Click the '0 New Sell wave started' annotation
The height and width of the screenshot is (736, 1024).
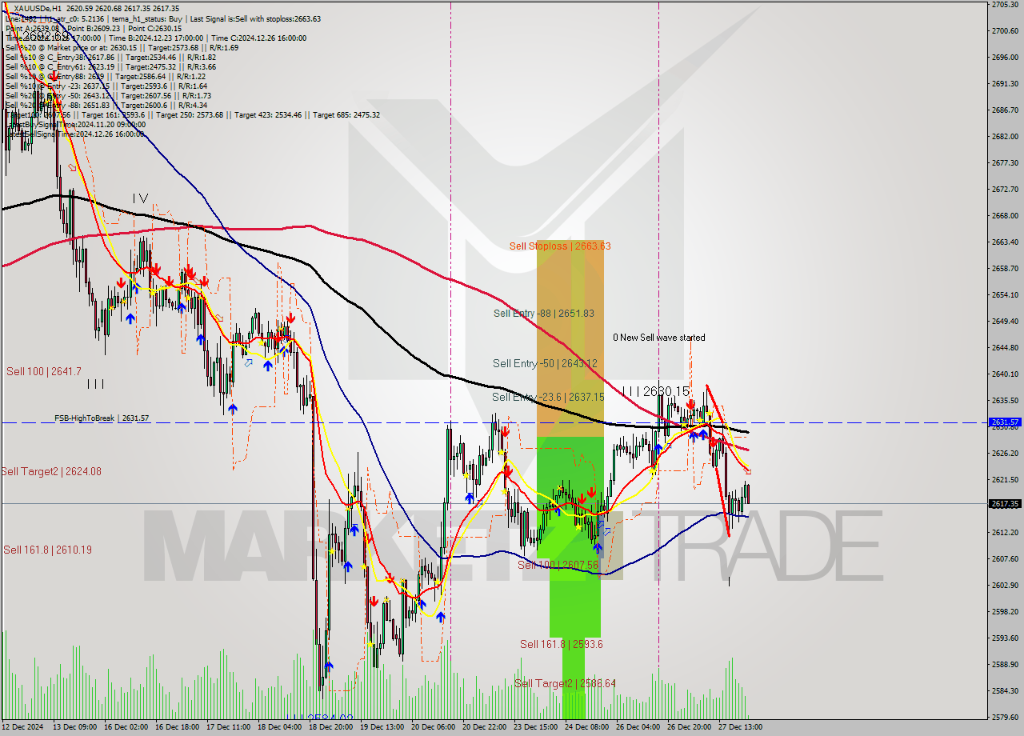tap(659, 338)
